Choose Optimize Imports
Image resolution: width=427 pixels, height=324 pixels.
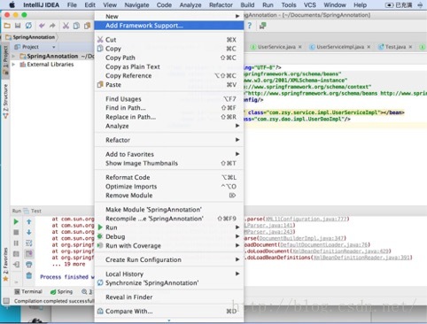point(169,187)
